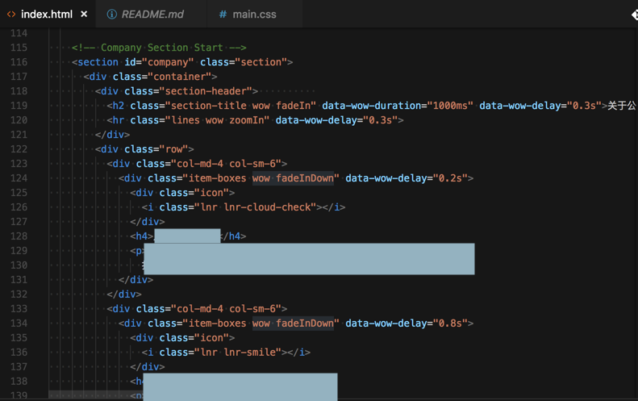Click the "icon" class value on line 135
This screenshot has height=401, width=638.
click(x=211, y=338)
